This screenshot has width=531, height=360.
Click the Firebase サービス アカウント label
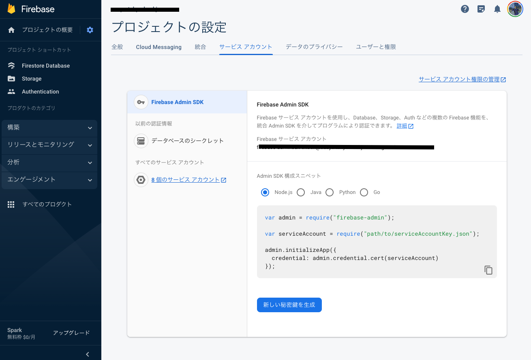click(291, 139)
